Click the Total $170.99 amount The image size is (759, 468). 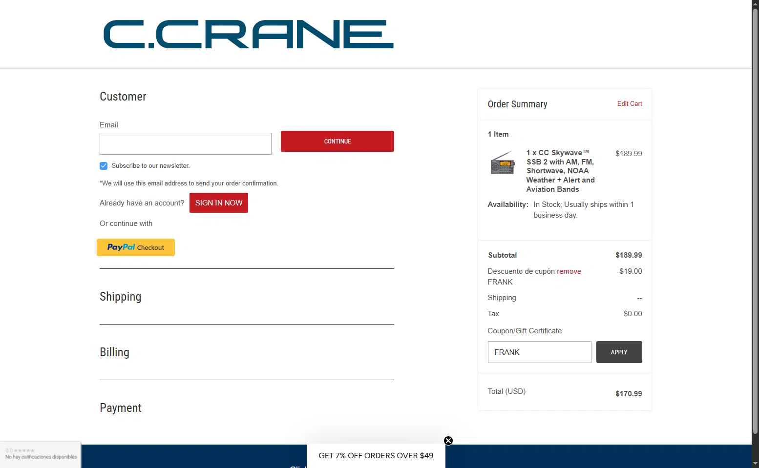point(629,394)
